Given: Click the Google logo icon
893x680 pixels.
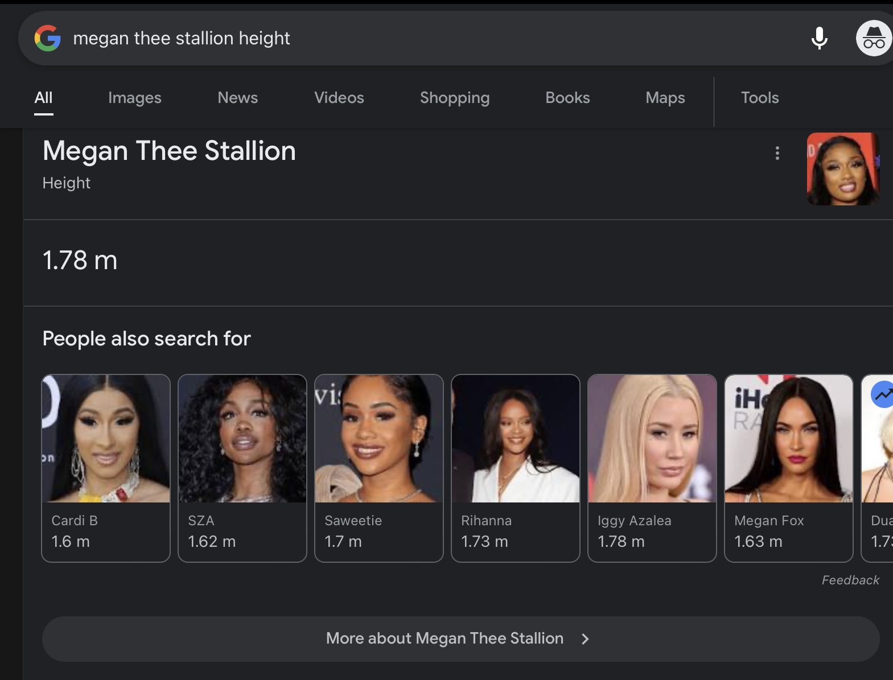Looking at the screenshot, I should (x=47, y=38).
